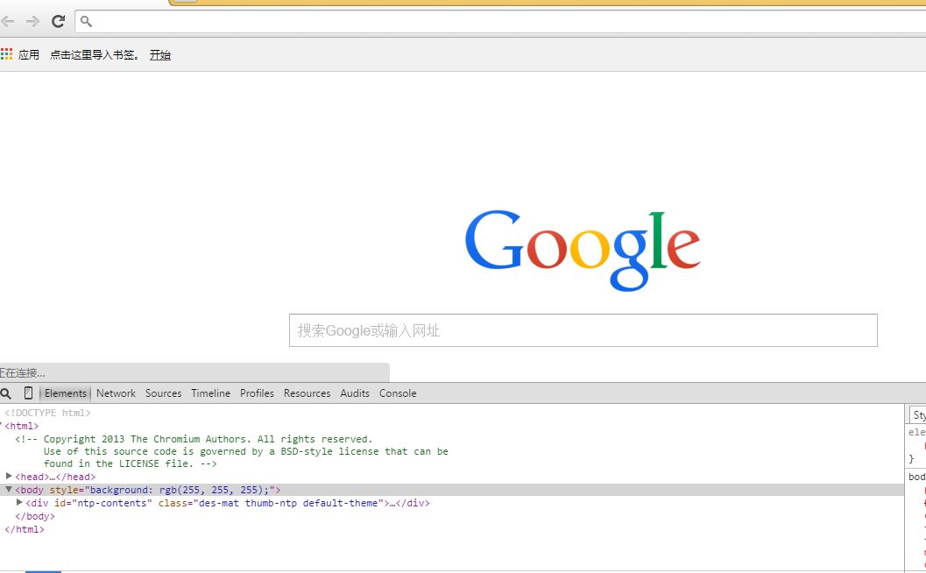Screen dimensions: 926x573
Task: Click the browser forward arrow
Action: point(32,21)
